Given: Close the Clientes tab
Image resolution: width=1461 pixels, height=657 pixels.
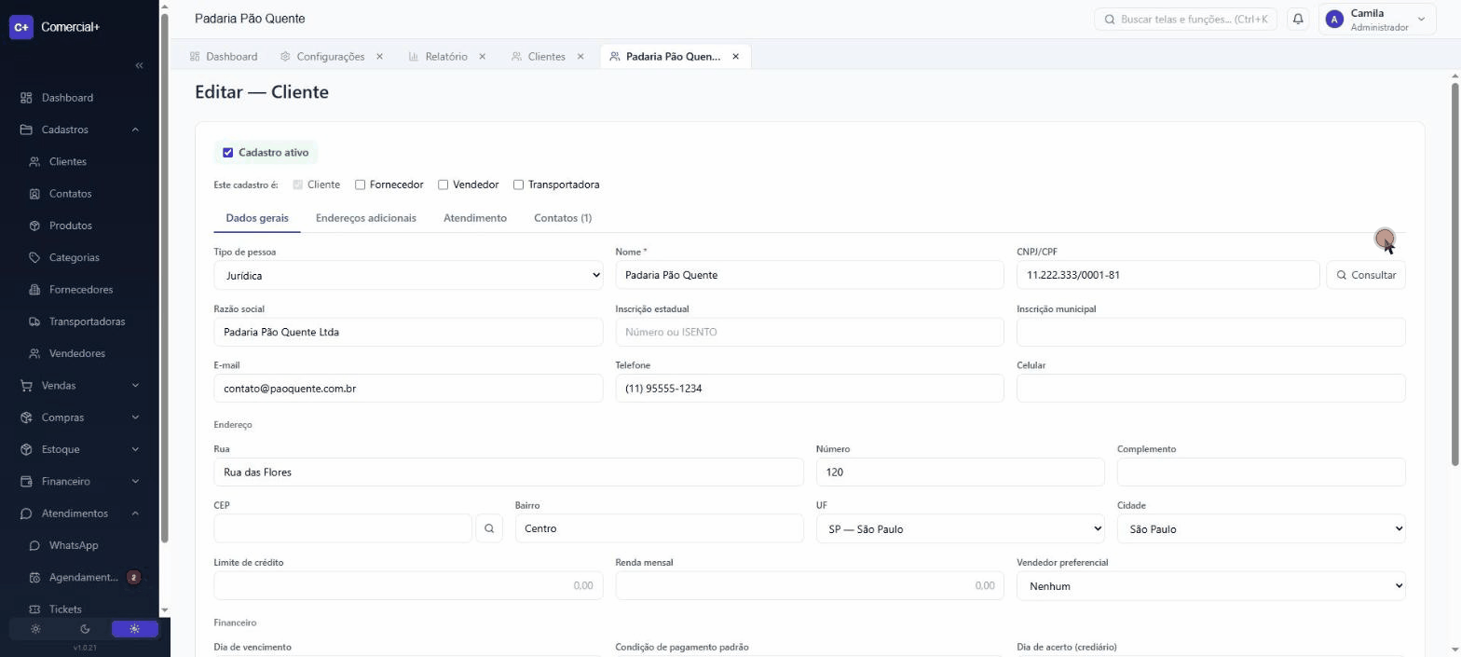Looking at the screenshot, I should [x=580, y=57].
